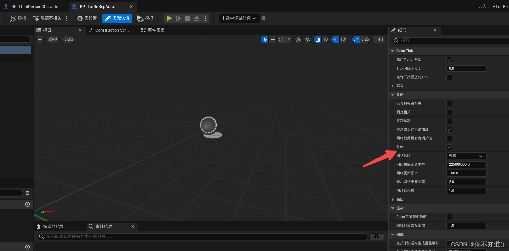Screen dimensions: 509x251
Task: Open 事件图表 event graph tab
Action: point(153,30)
